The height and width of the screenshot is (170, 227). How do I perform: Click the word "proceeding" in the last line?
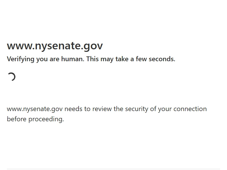(46, 119)
